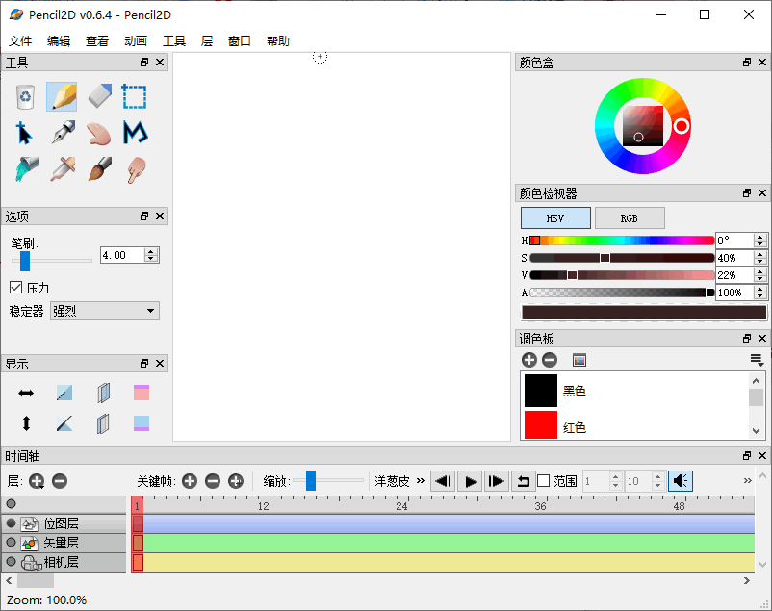The image size is (772, 611).
Task: Uncheck the 压力 pressure checkbox
Action: [x=15, y=287]
